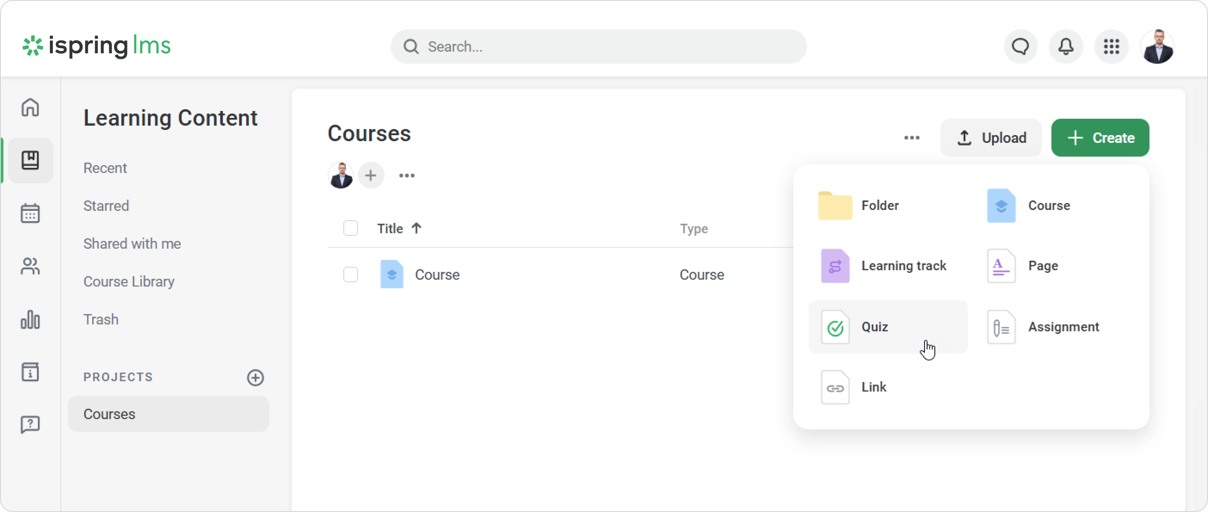Screen dimensions: 1208x512
Task: Open the apps grid icon
Action: [1111, 46]
